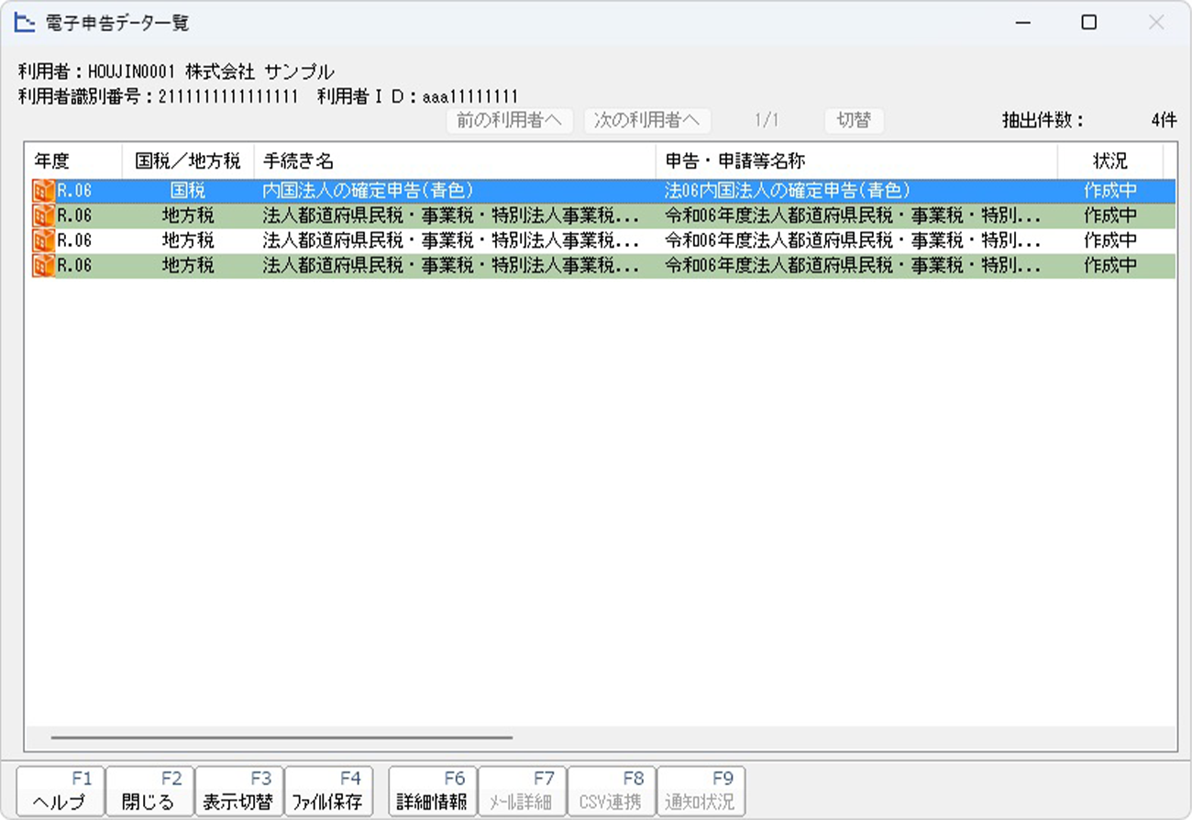The height and width of the screenshot is (820, 1192).
Task: Select the 内国法人の確定申告(青色) row
Action: click(367, 191)
